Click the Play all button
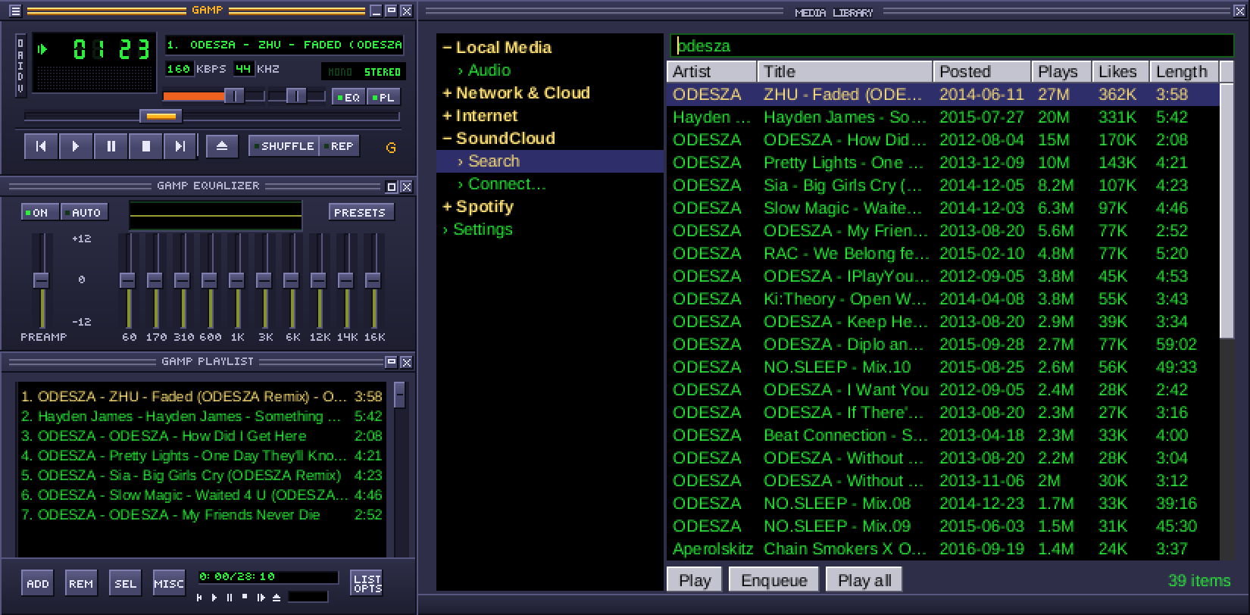The image size is (1250, 615). (864, 580)
